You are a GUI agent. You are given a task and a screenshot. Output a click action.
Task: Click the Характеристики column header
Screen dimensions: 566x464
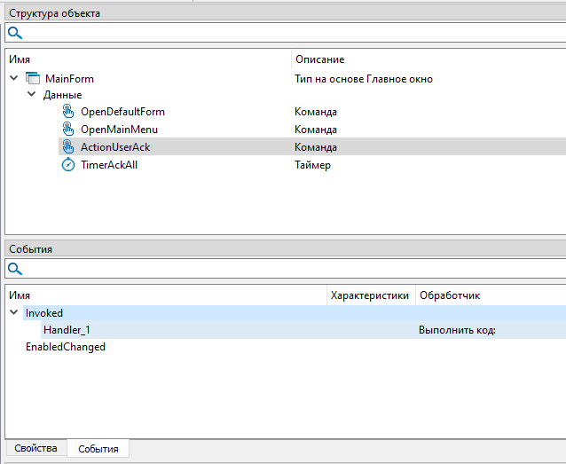pyautogui.click(x=369, y=295)
